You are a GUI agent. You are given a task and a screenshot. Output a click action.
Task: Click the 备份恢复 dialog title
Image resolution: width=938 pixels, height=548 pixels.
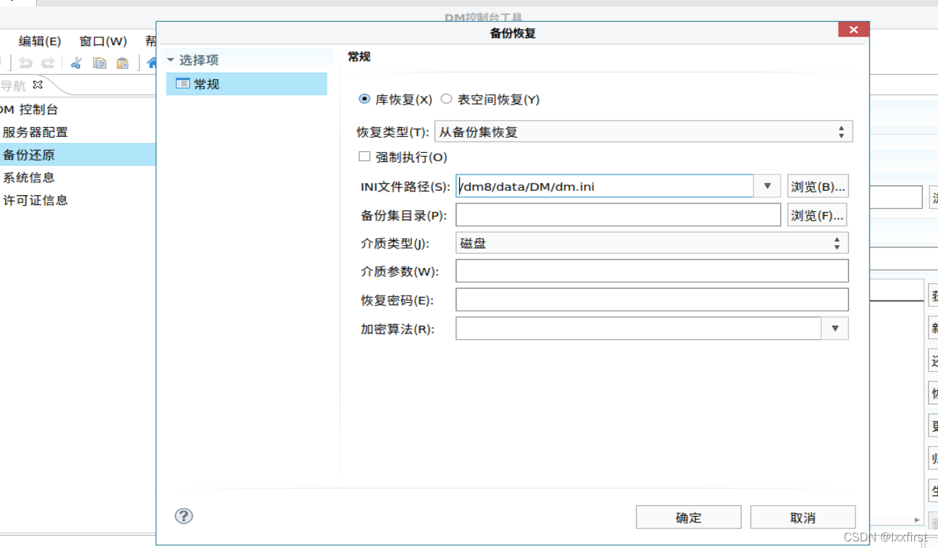coord(513,33)
